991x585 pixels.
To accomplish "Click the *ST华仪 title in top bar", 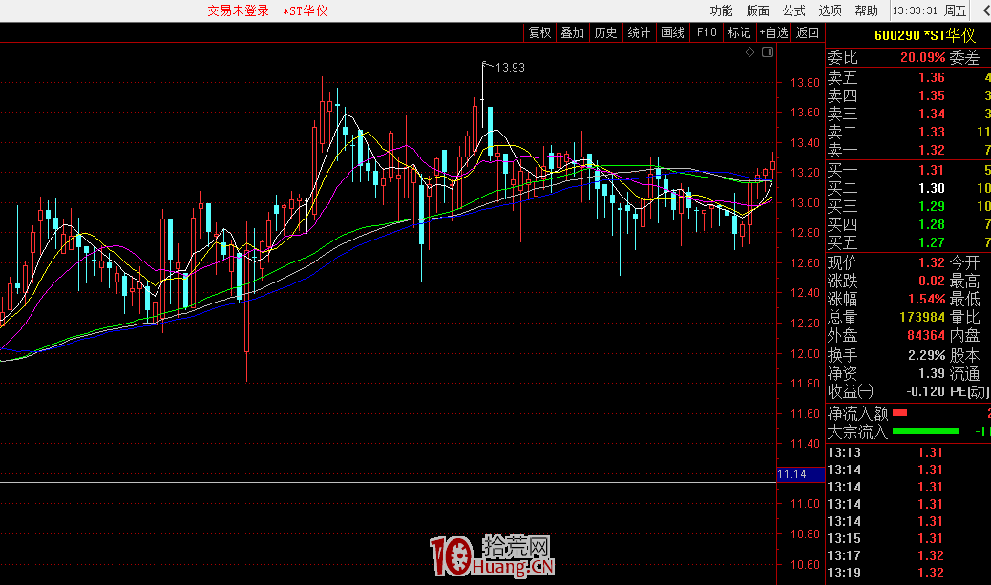I will tap(305, 10).
